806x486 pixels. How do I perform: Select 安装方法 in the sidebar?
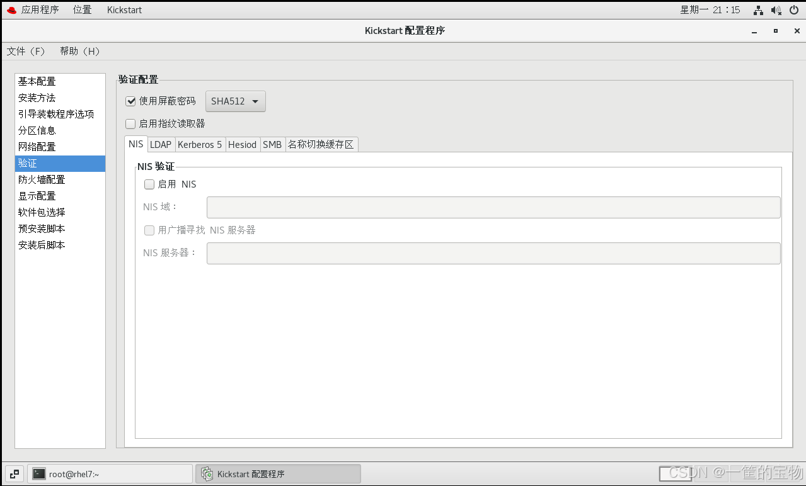point(60,98)
